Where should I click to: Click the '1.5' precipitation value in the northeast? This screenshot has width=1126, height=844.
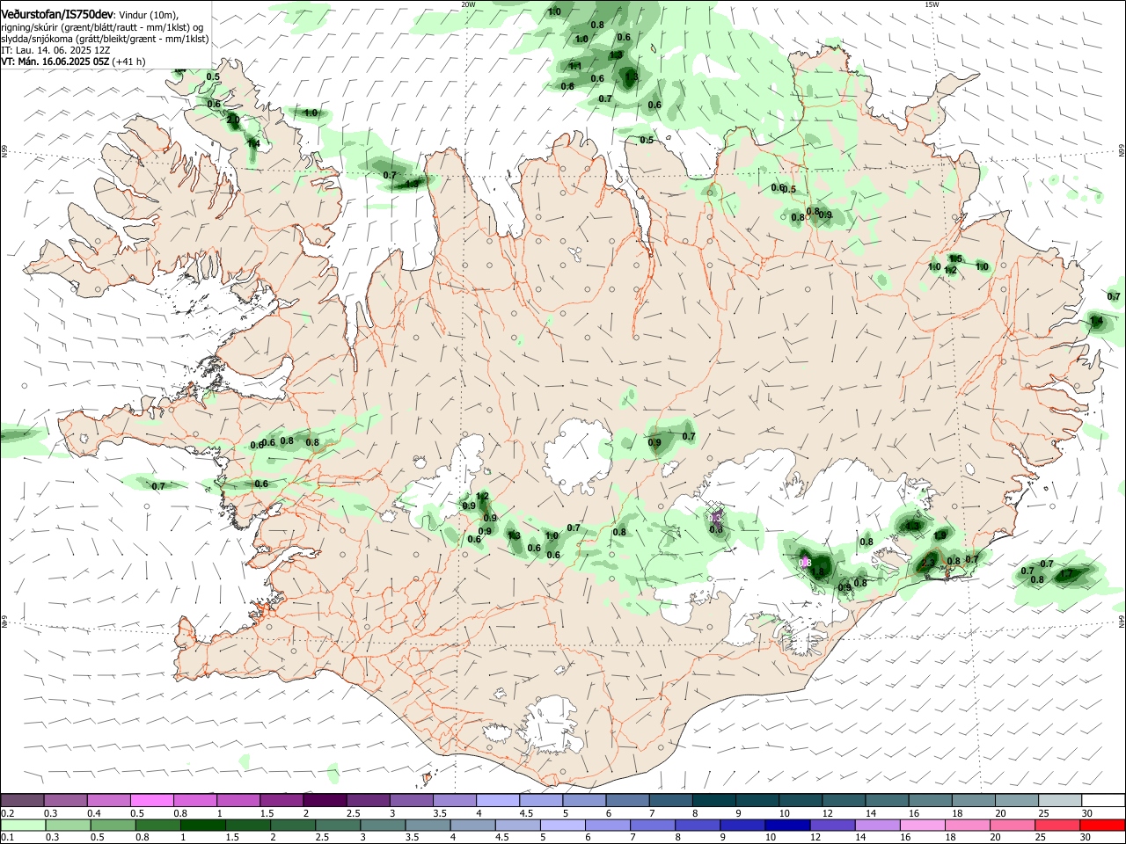[x=956, y=258]
